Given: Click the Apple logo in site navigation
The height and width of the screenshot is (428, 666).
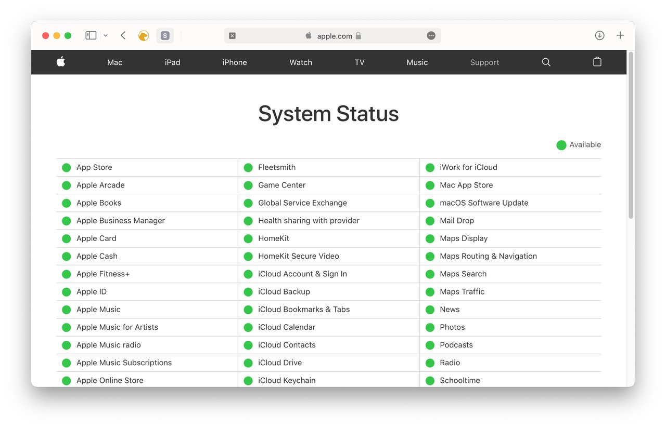Looking at the screenshot, I should (x=61, y=62).
